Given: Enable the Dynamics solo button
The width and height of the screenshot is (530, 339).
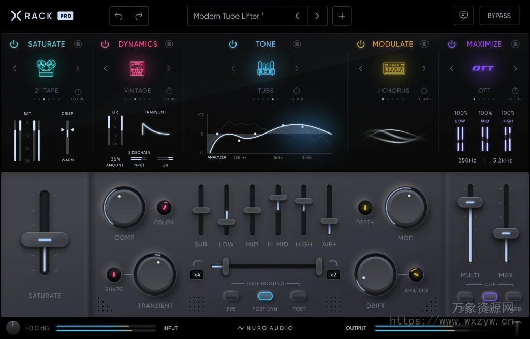Looking at the screenshot, I should point(169,44).
